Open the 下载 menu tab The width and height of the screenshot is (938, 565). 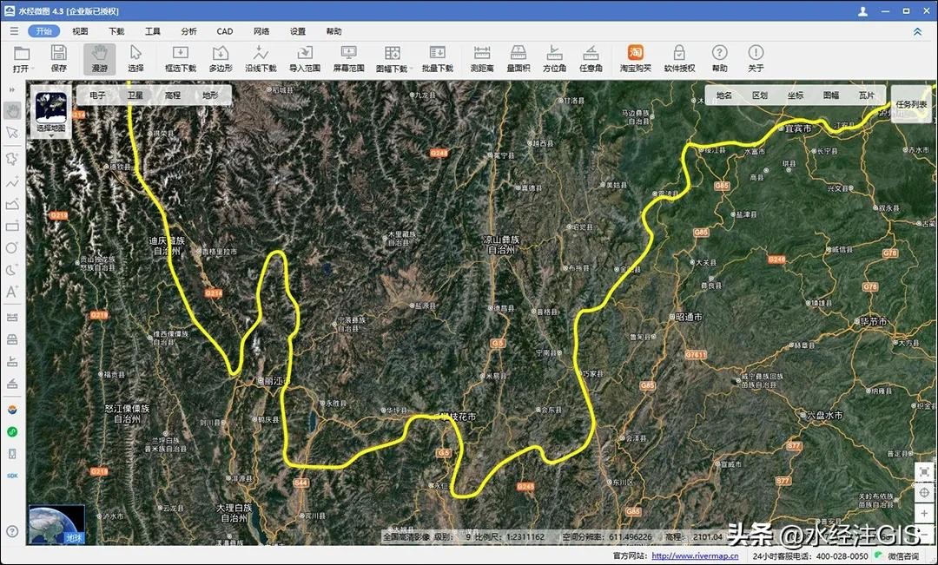[x=116, y=31]
